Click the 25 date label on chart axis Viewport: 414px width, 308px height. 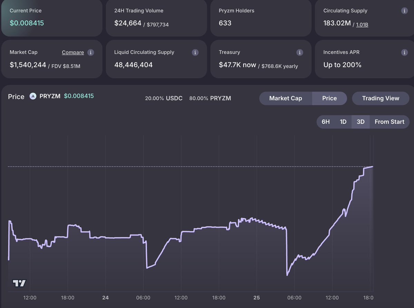[x=257, y=298]
